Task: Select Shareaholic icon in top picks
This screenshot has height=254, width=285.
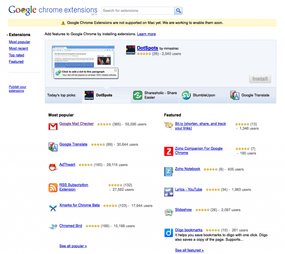Action: [x=138, y=95]
